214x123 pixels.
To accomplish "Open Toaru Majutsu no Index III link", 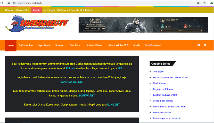I will tap(167, 118).
